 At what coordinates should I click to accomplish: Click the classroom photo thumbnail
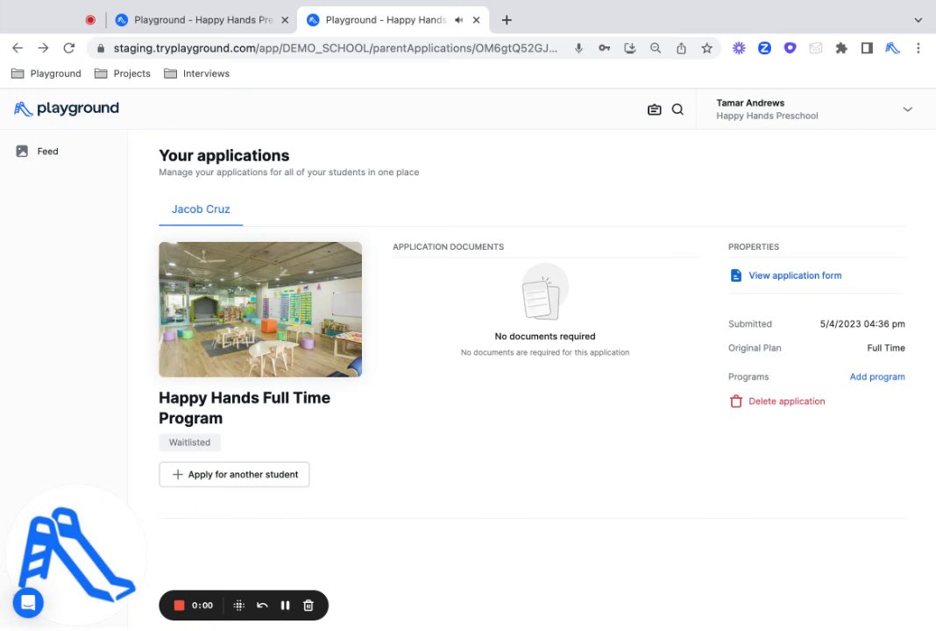tap(260, 309)
